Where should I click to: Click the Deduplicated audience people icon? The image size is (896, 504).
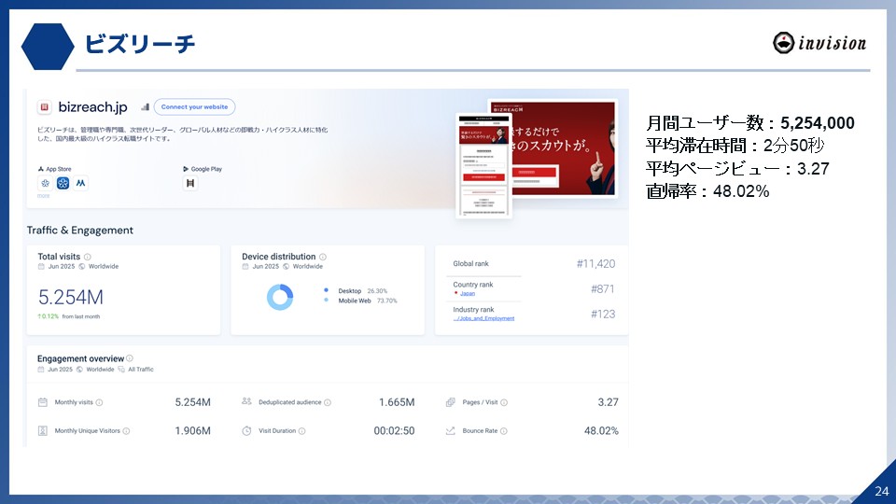[246, 401]
